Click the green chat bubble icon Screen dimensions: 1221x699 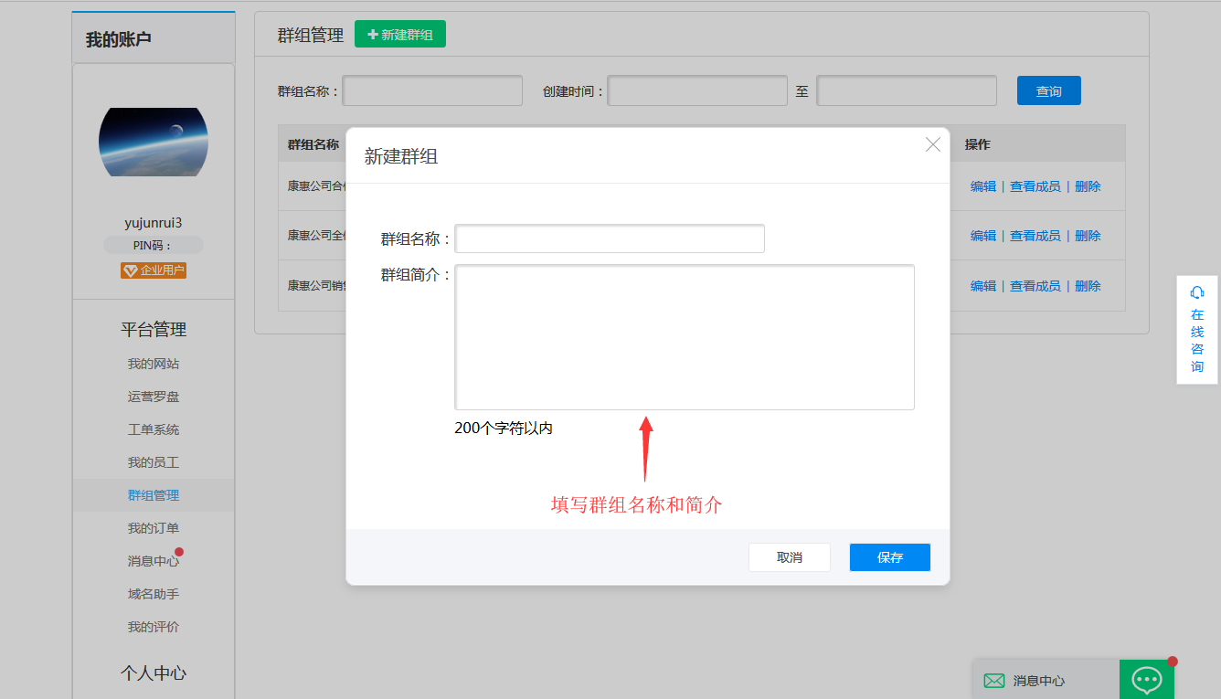[1146, 680]
